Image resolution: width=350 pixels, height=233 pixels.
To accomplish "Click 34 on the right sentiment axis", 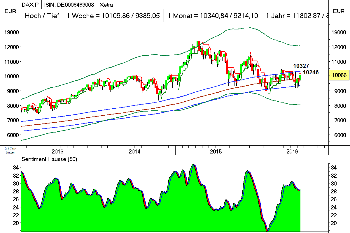I will 334,167.
